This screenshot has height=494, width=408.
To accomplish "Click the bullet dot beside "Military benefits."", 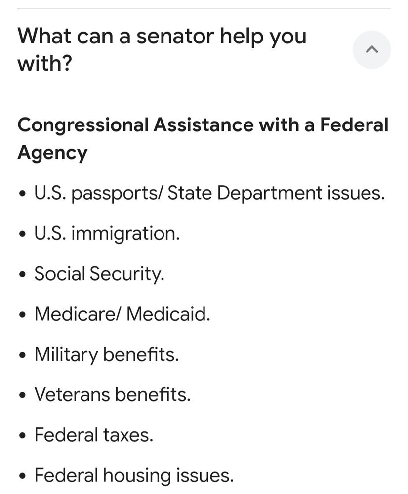I will [22, 355].
